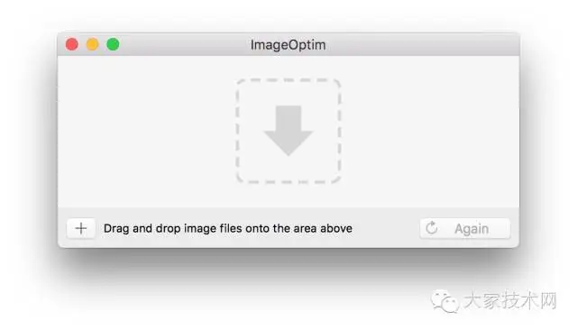Minimize ImageOptim using the yellow button
Image resolution: width=577 pixels, height=330 pixels.
92,44
